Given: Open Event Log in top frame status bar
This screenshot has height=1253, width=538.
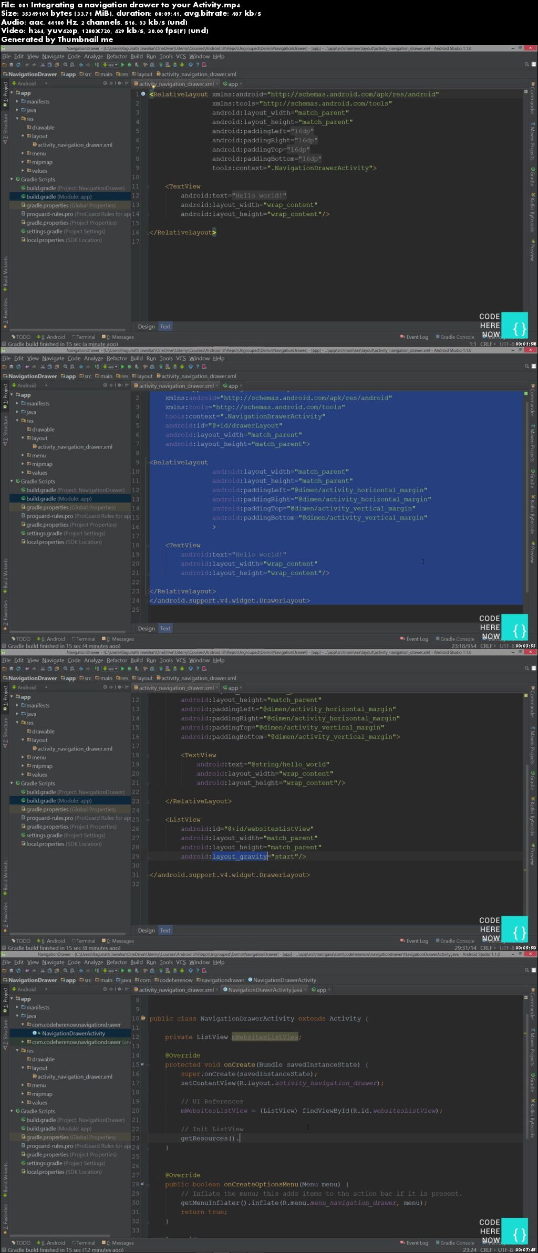Looking at the screenshot, I should point(414,337).
